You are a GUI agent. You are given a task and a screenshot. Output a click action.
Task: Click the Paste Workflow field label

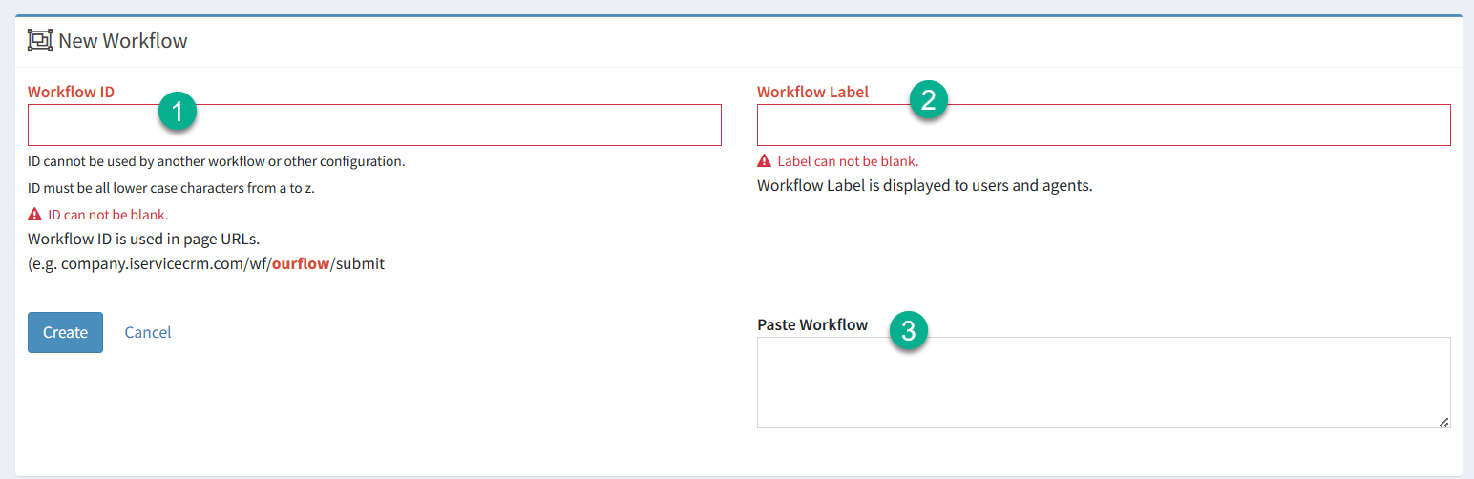(x=812, y=324)
